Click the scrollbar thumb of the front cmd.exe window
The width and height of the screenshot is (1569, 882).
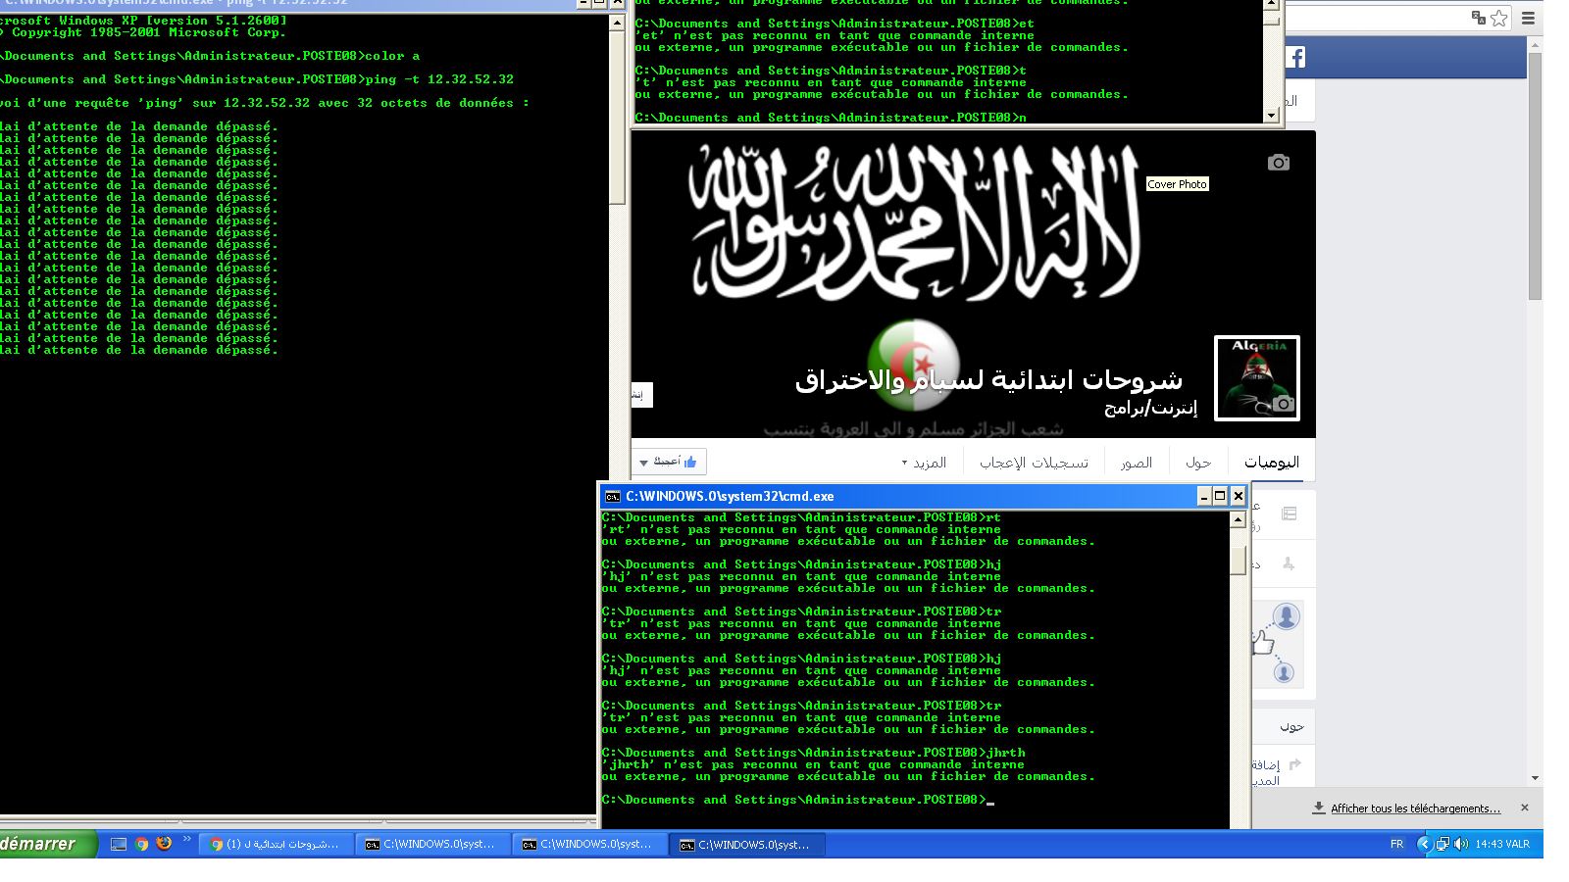point(1238,561)
